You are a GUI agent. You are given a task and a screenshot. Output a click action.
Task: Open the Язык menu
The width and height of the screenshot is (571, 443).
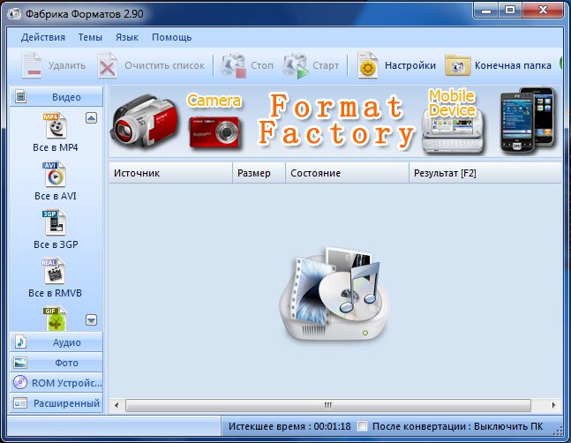pyautogui.click(x=127, y=37)
